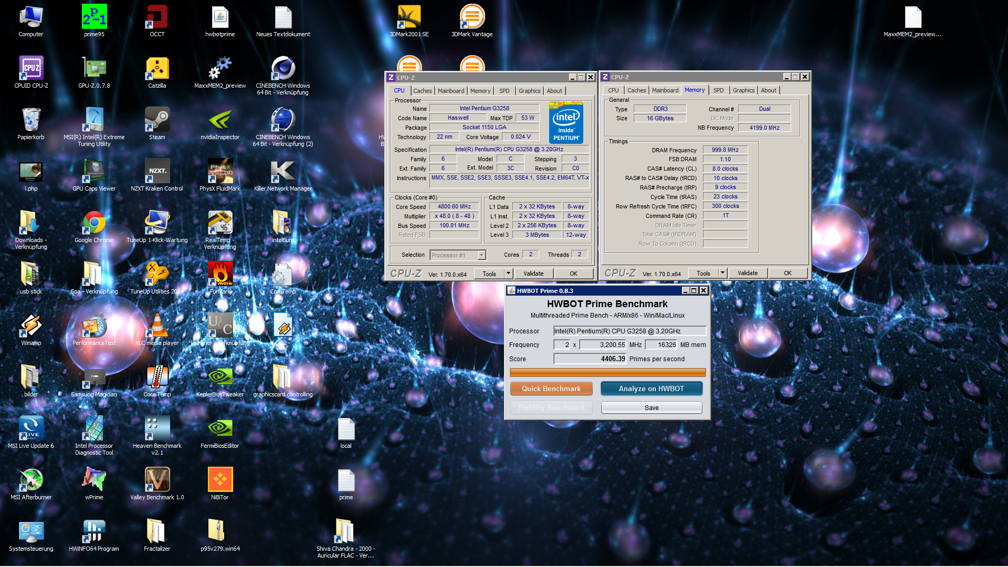The width and height of the screenshot is (1008, 567).
Task: Click Validate in Memory CPU-Z window
Action: pyautogui.click(x=748, y=273)
